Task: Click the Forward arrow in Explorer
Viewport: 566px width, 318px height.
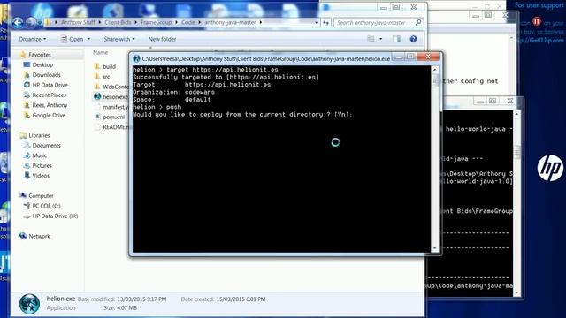Action: (31, 23)
